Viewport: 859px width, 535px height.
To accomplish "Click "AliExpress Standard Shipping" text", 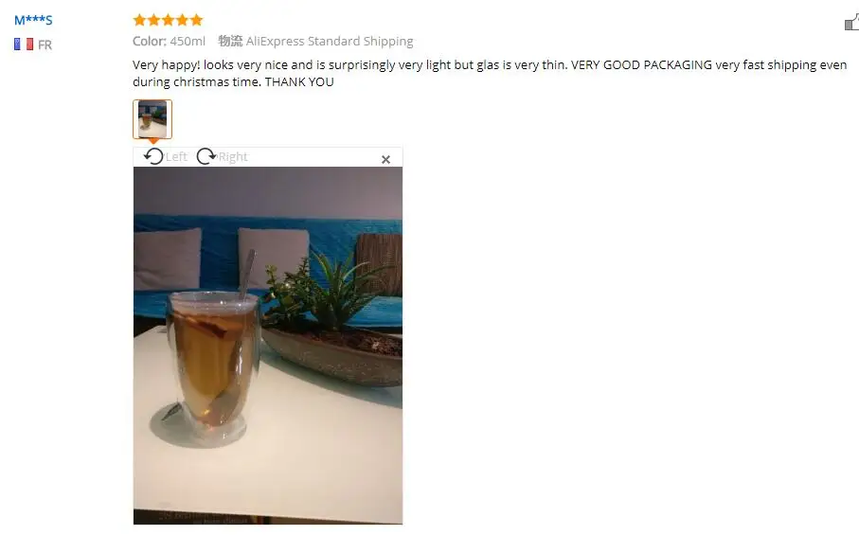I will pyautogui.click(x=330, y=41).
